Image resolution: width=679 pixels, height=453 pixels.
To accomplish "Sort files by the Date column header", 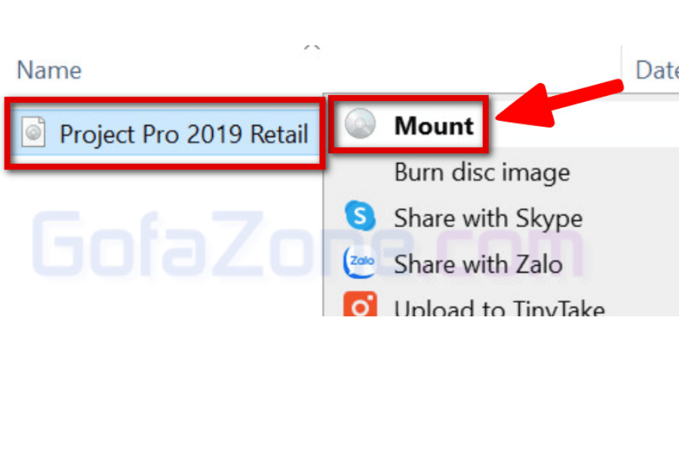I will [x=656, y=70].
